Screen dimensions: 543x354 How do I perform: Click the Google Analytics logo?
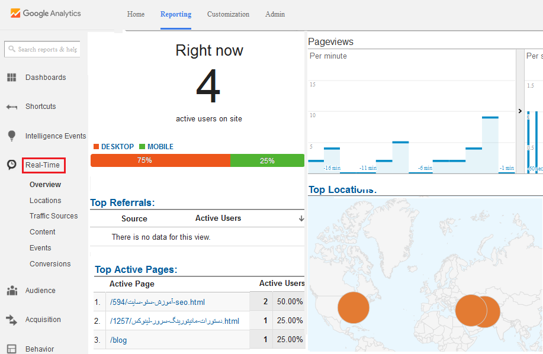tap(46, 13)
